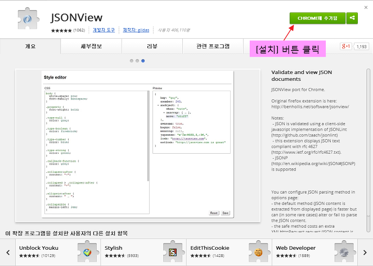Image resolution: width=373 pixels, height=266 pixels.
Task: Click the Stylish S extension icon
Action: [x=173, y=252]
